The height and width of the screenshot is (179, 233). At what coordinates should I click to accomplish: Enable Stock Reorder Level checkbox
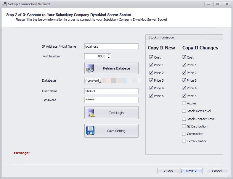pos(184,119)
